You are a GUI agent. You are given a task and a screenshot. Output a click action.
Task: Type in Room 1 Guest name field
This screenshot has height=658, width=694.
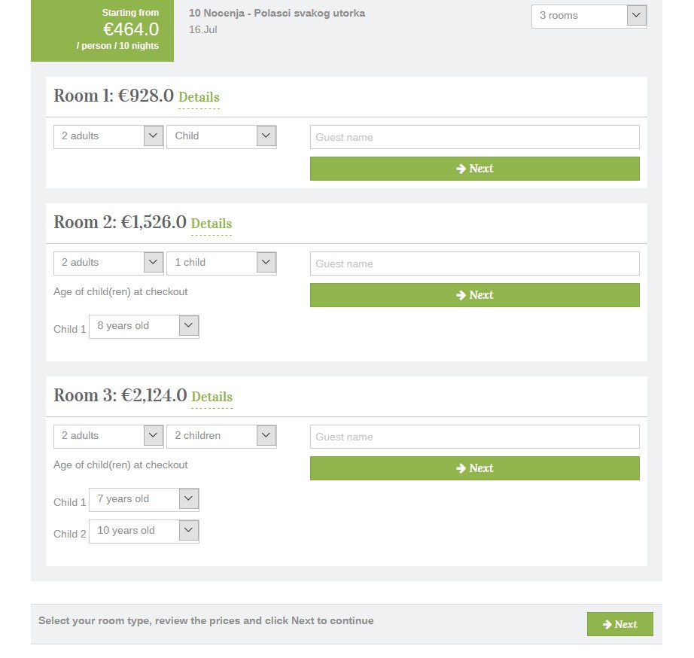coord(474,137)
